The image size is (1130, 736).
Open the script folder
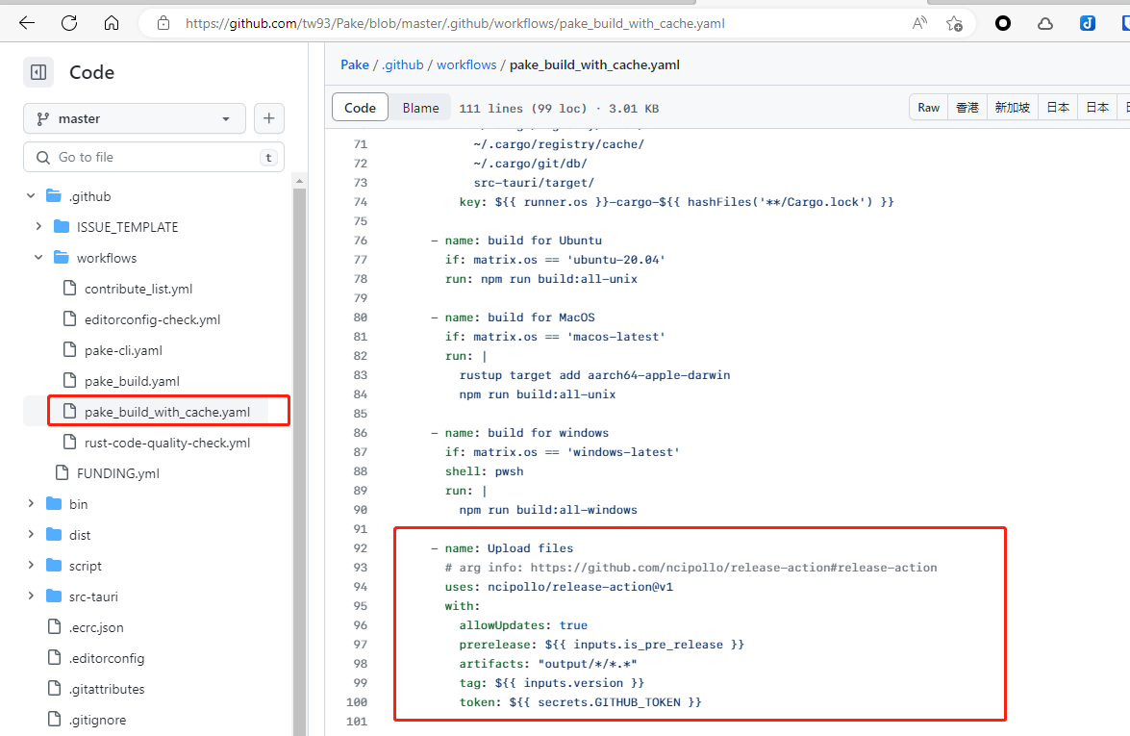[x=85, y=566]
